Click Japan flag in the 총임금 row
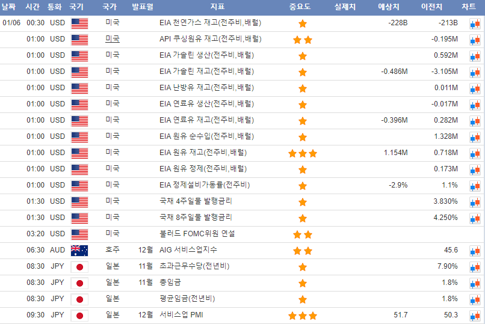 [79, 283]
